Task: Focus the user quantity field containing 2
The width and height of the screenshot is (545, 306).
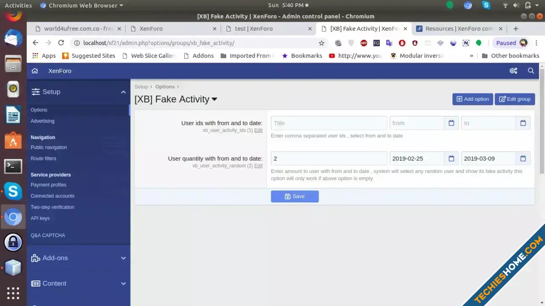Action: (329, 159)
